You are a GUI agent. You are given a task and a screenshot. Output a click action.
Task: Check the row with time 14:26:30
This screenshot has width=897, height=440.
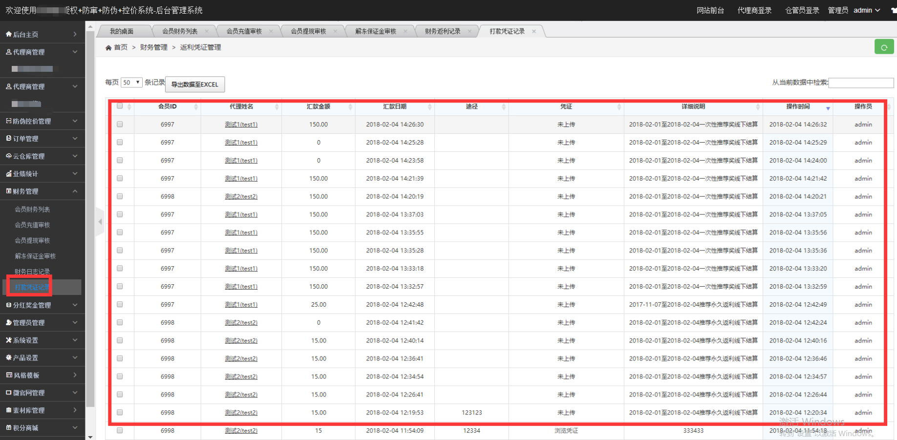(120, 125)
